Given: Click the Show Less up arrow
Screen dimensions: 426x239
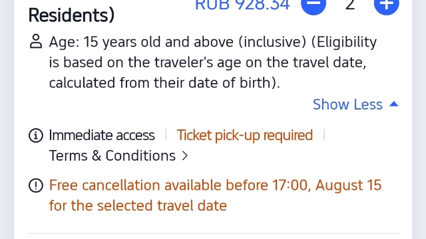Looking at the screenshot, I should point(393,104).
